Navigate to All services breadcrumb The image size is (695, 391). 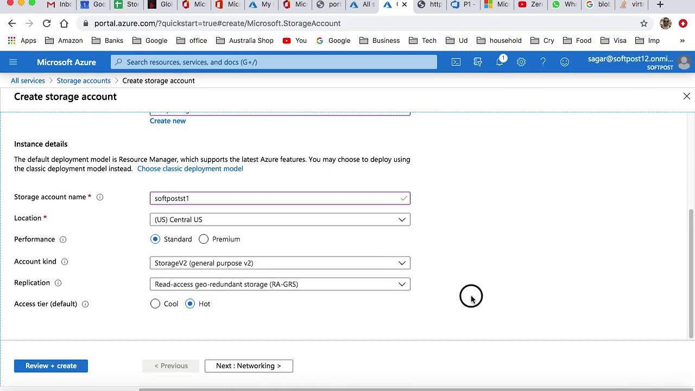click(28, 80)
